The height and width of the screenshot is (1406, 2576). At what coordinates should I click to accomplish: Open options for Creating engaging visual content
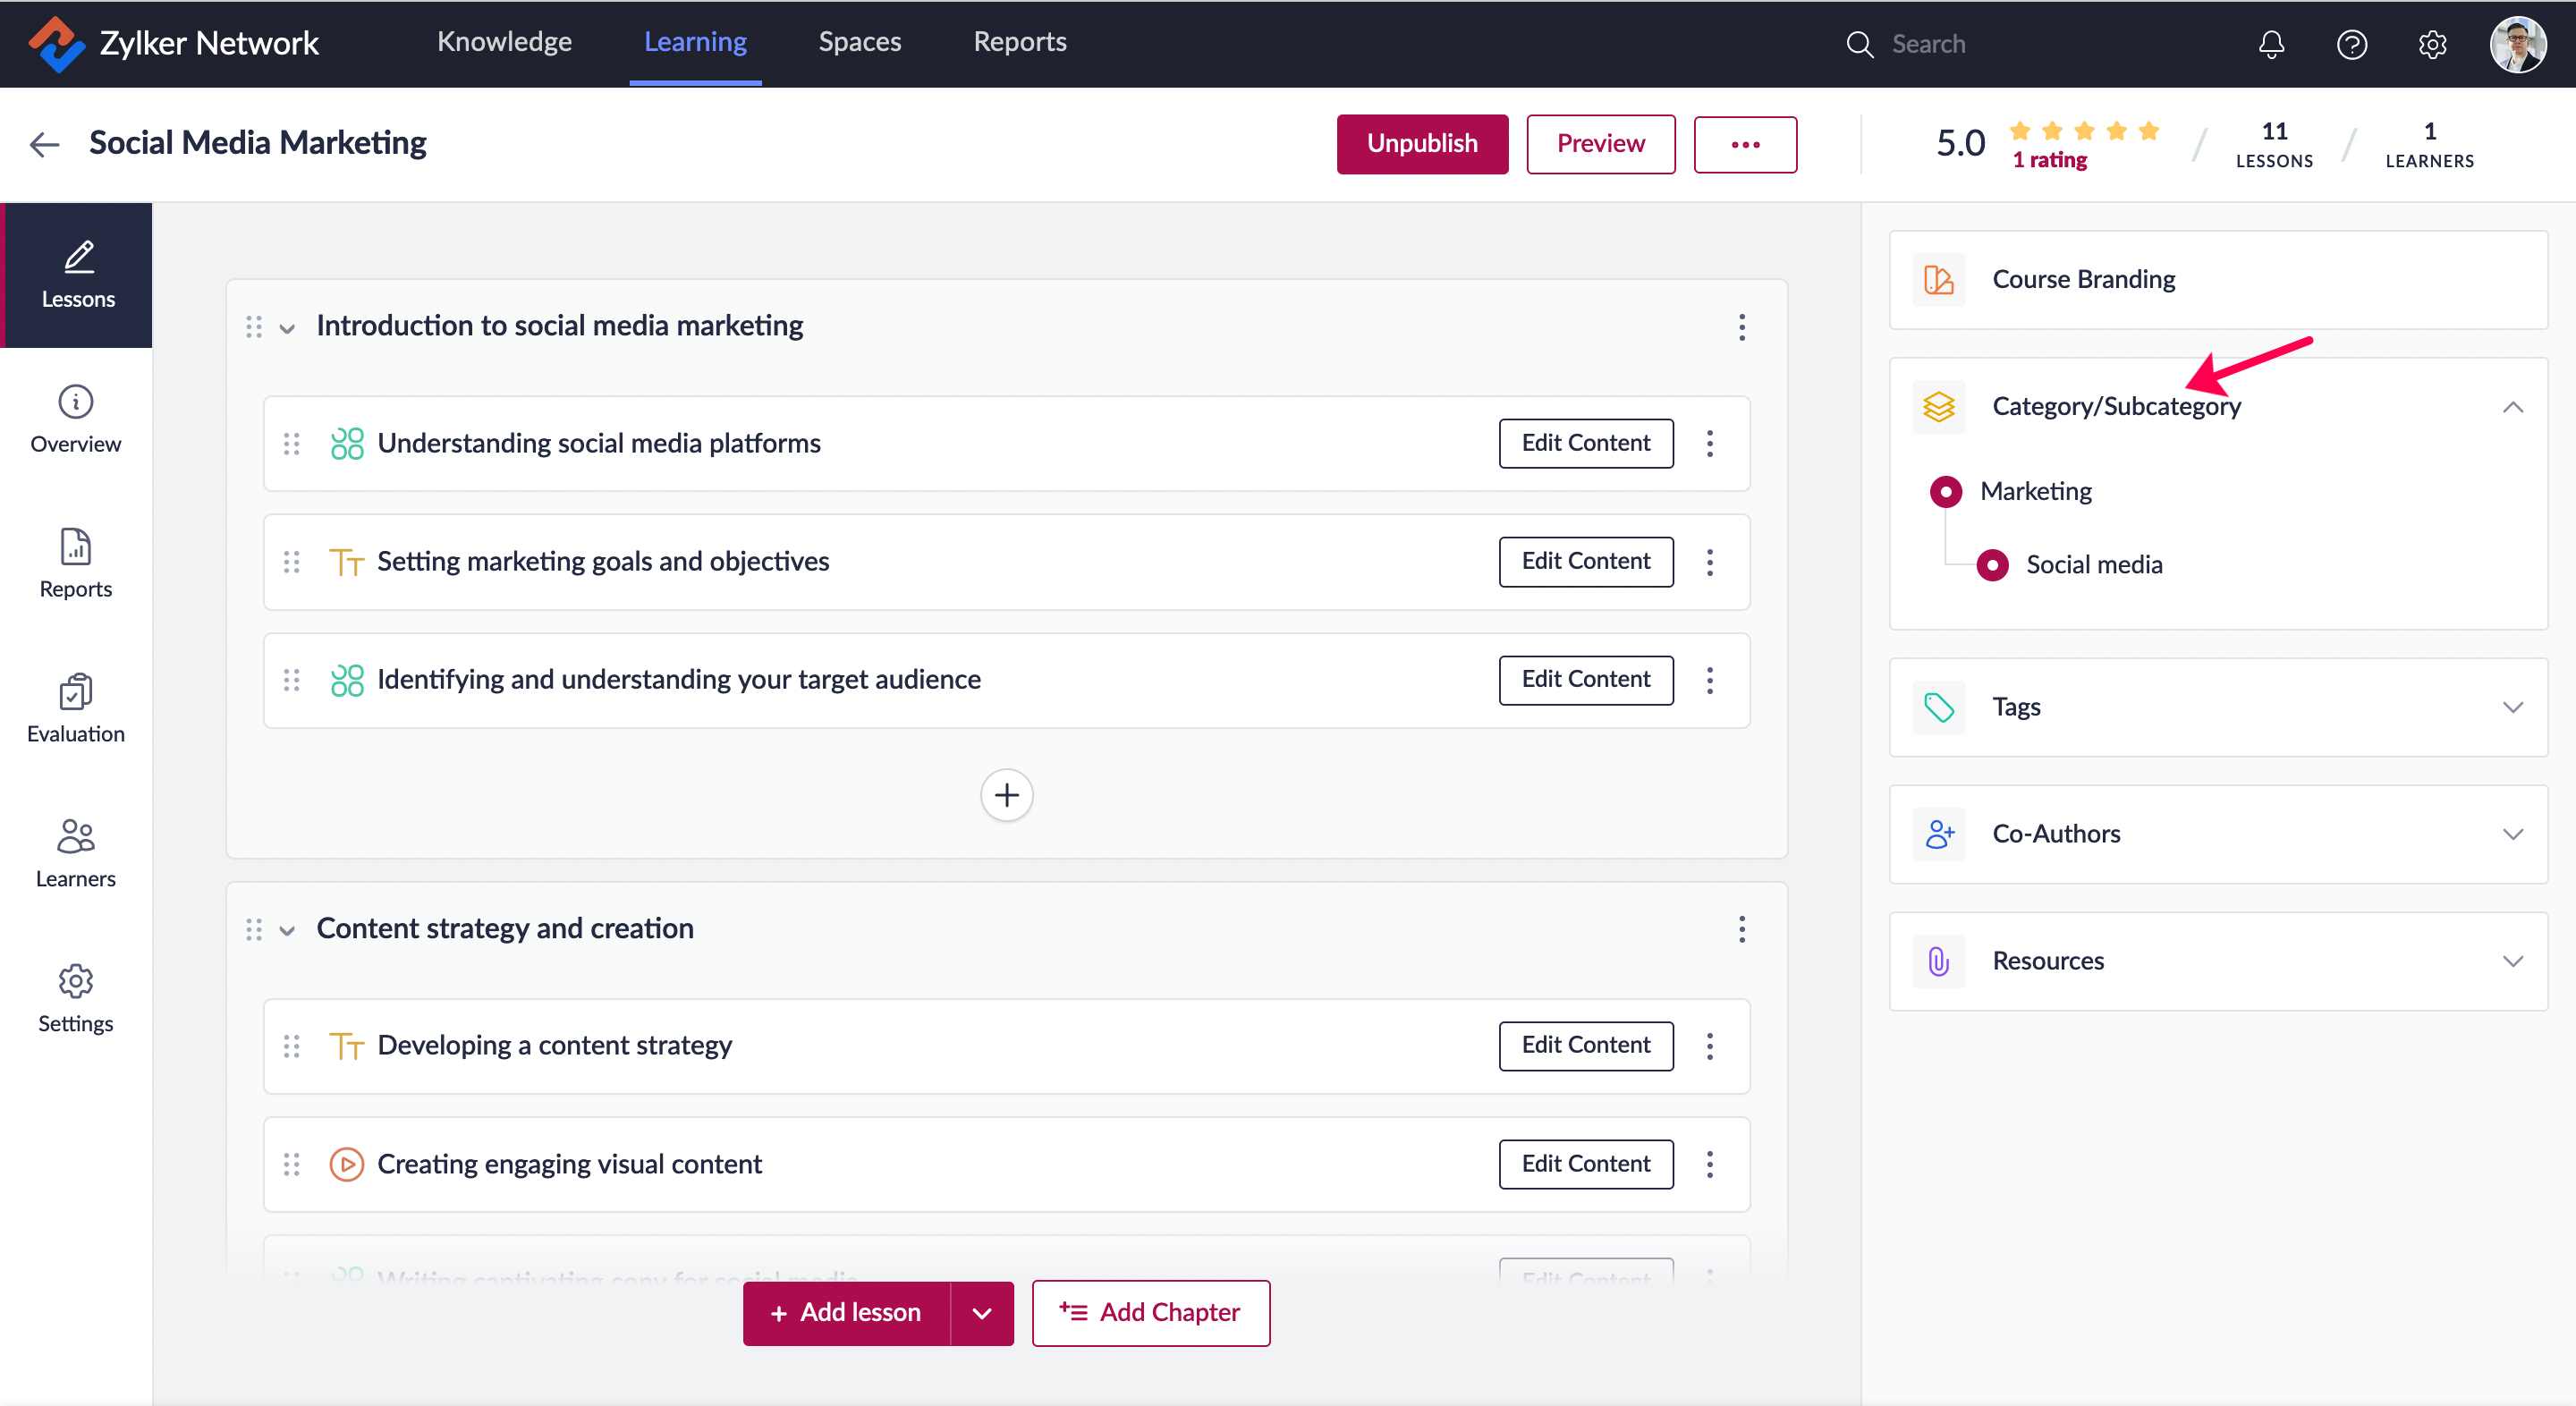point(1709,1164)
